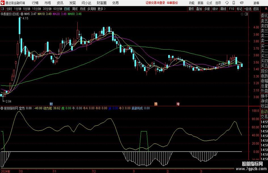Click the month 12 marker on time axis

pyautogui.click(x=94, y=171)
